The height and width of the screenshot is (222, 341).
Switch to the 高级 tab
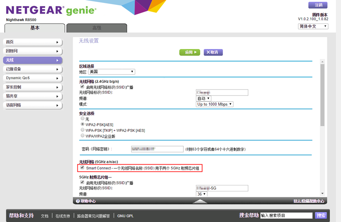pos(97,28)
